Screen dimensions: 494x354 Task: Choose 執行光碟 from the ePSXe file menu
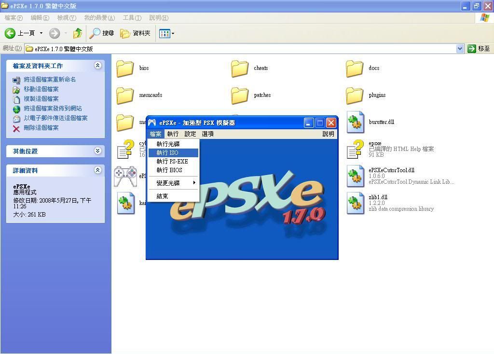coord(173,144)
